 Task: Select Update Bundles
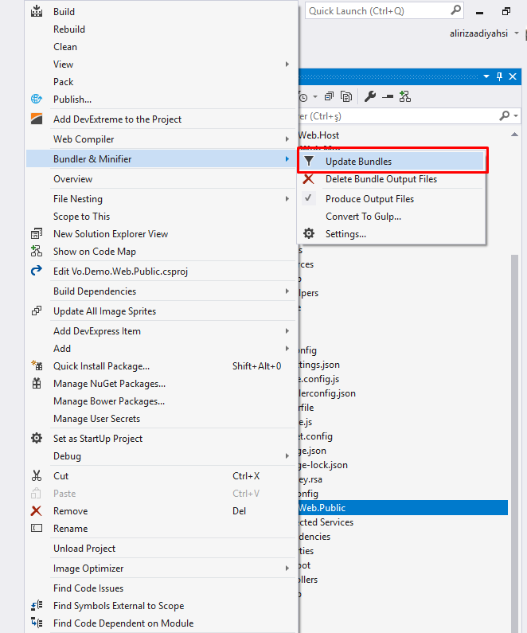click(x=392, y=161)
